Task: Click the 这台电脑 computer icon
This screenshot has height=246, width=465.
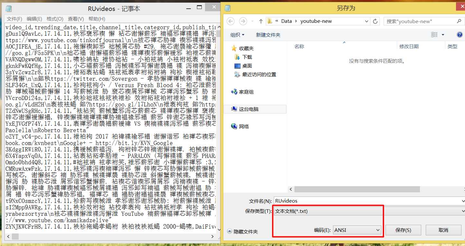Action: pyautogui.click(x=234, y=109)
